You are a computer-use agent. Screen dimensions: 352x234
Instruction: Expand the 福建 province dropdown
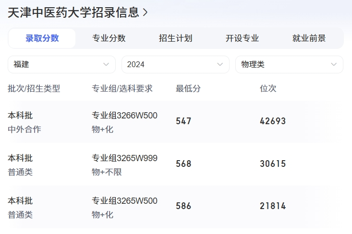click(x=62, y=65)
